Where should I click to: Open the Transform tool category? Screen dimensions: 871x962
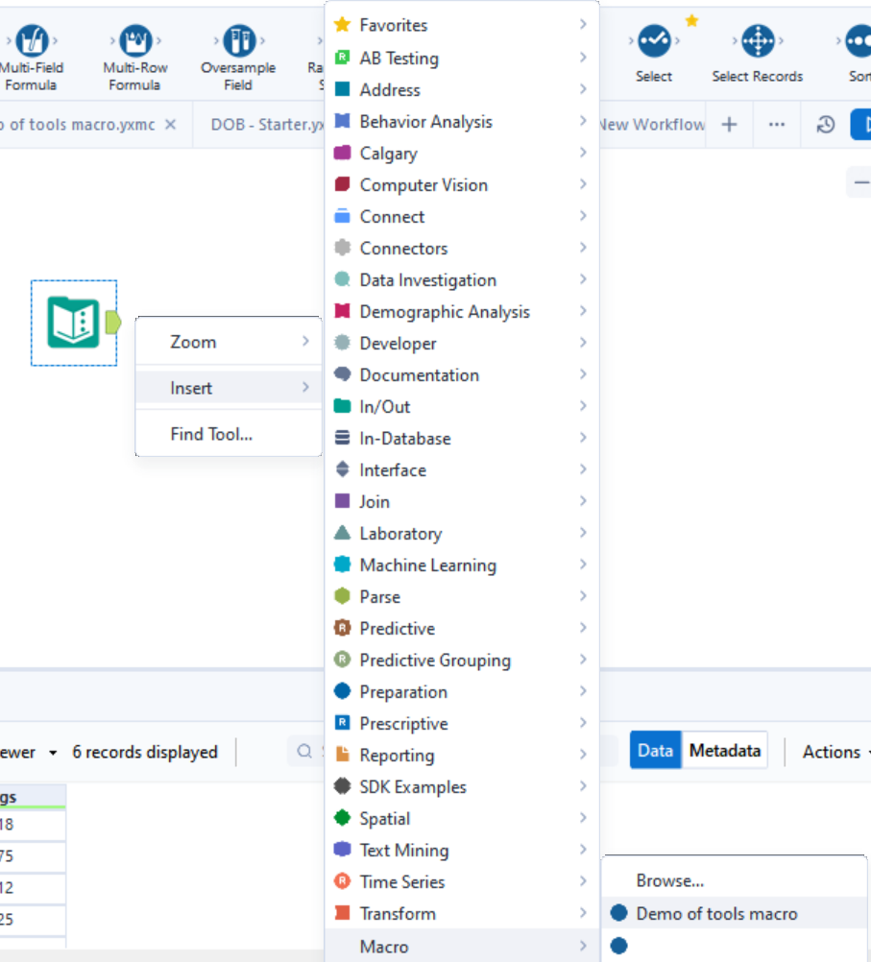[462, 914]
